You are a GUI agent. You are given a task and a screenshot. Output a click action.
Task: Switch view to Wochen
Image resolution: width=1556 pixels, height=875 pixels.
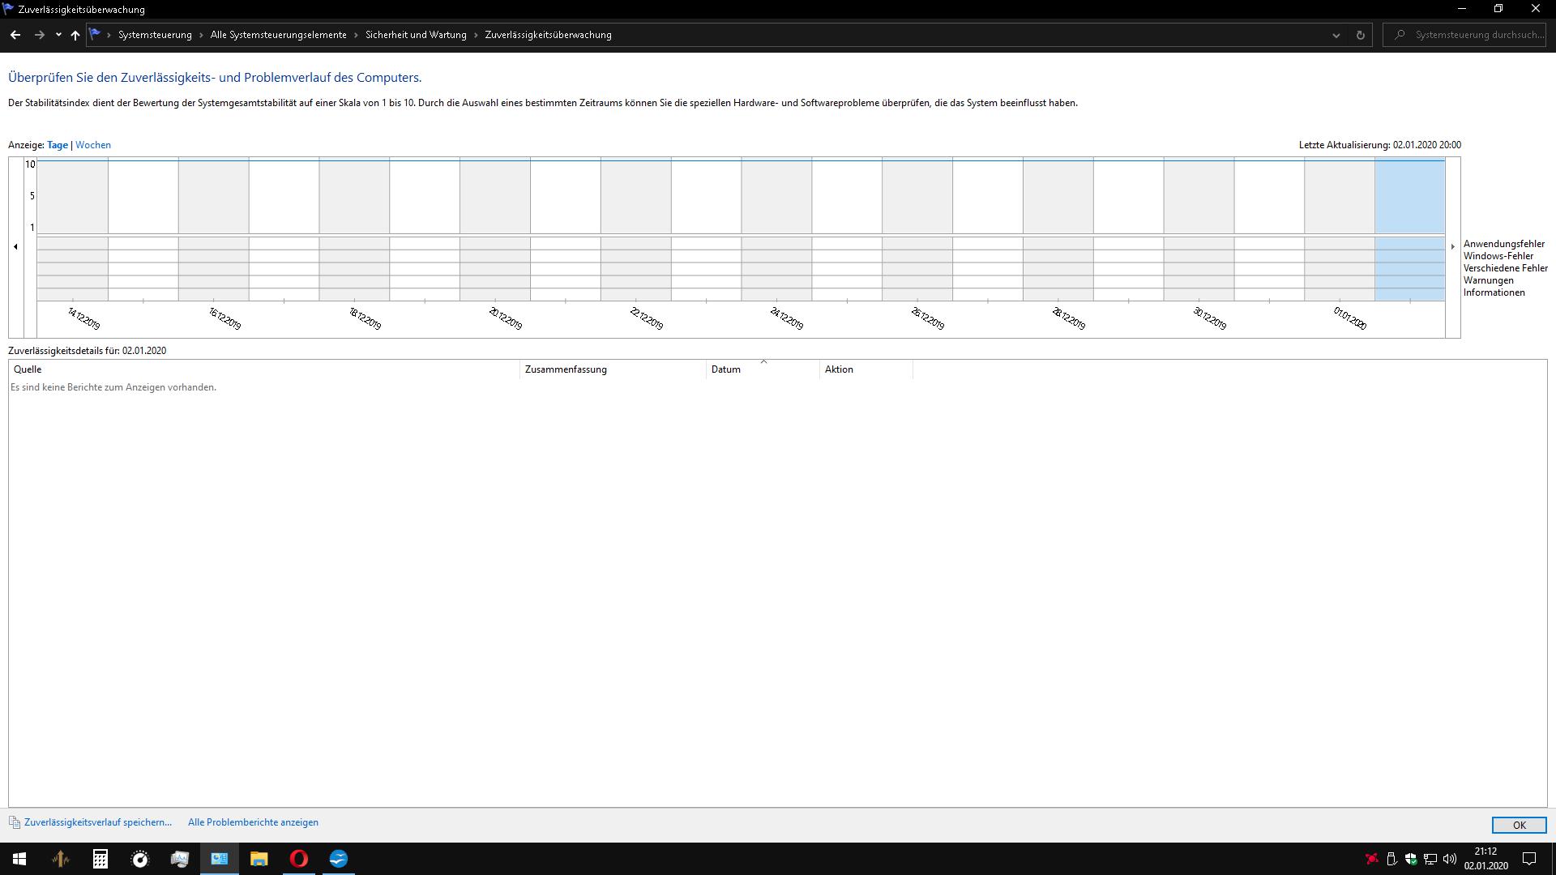coord(93,145)
